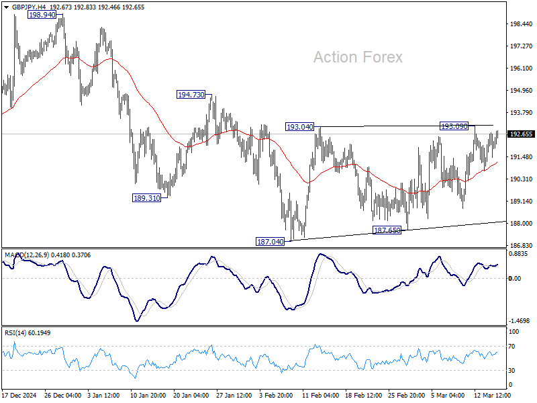
Task: Click the RSI 70 level label
Action: [511, 347]
